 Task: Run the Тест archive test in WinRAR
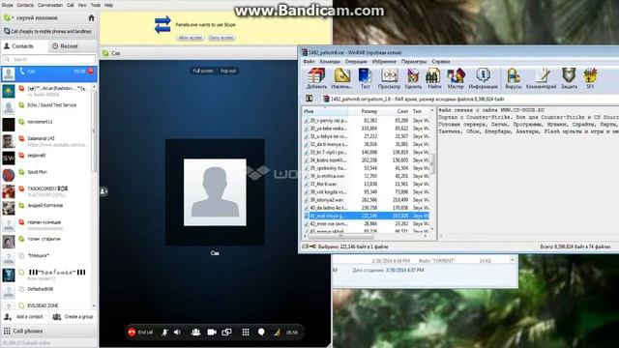click(x=366, y=78)
